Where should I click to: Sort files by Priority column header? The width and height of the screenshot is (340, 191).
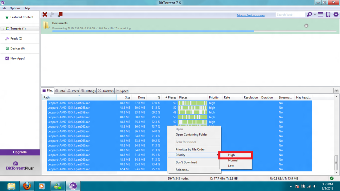click(215, 98)
